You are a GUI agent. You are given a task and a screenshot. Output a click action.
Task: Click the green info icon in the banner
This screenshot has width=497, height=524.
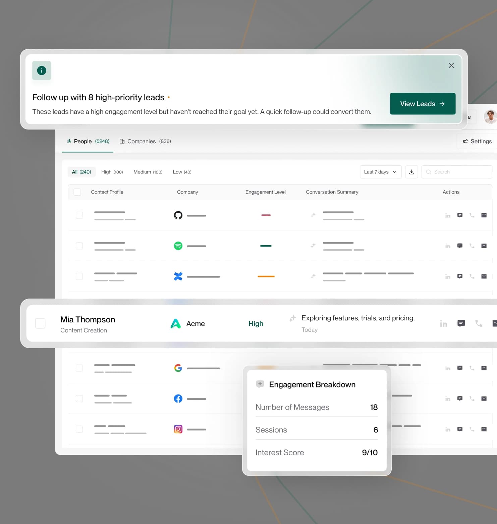(42, 70)
